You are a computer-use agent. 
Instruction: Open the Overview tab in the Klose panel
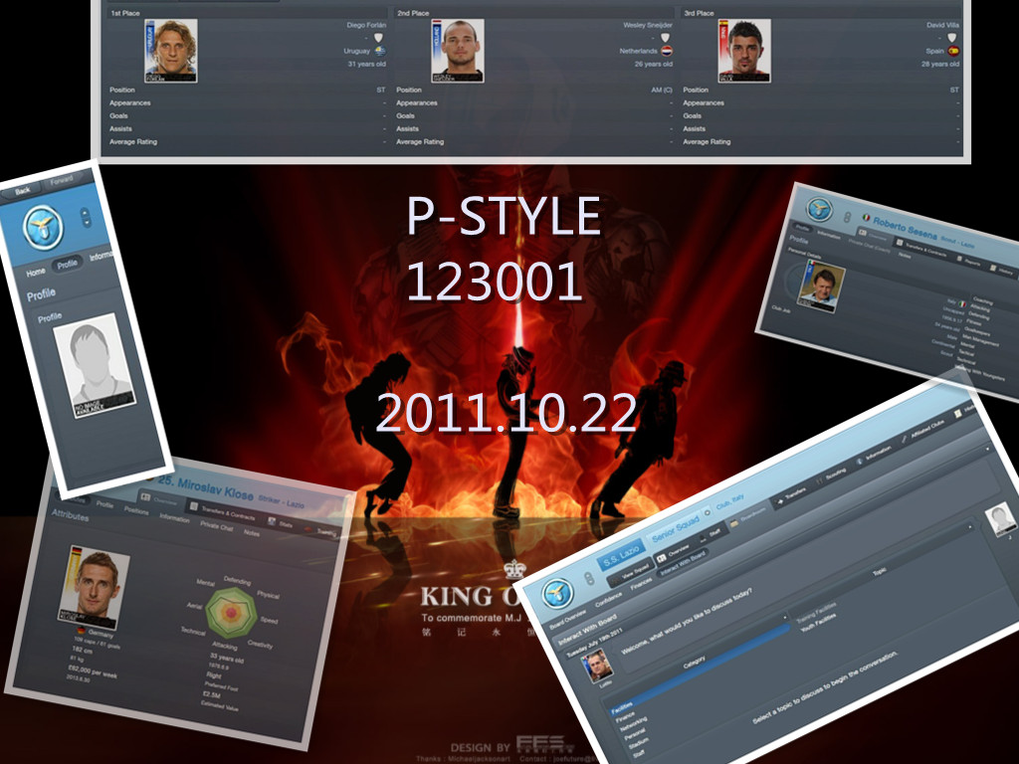tap(160, 500)
